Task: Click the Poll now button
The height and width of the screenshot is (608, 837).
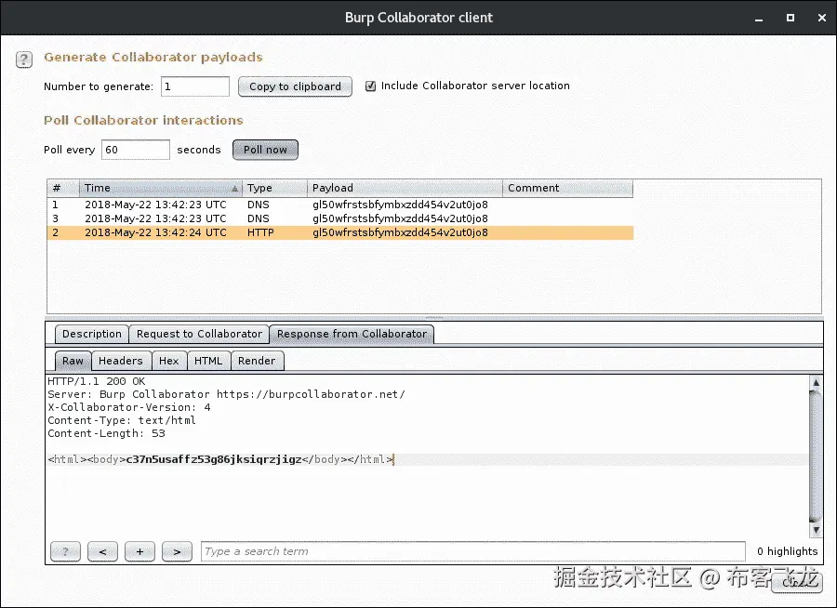Action: pos(265,150)
